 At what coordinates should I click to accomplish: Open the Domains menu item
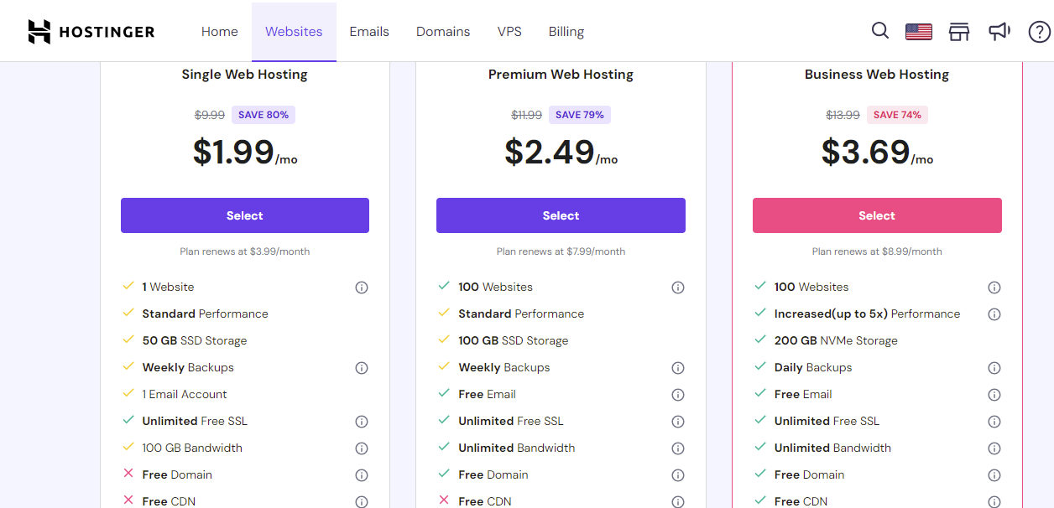(x=443, y=31)
